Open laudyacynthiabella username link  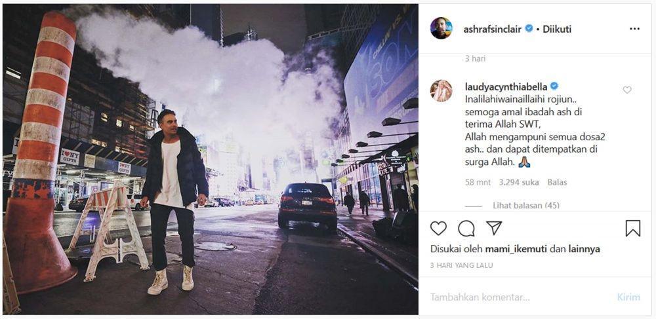coord(506,86)
